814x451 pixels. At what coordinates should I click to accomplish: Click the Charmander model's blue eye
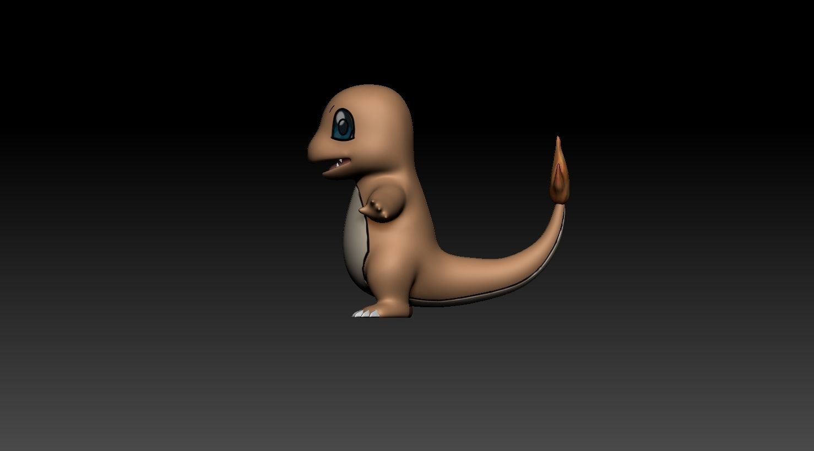[x=343, y=124]
